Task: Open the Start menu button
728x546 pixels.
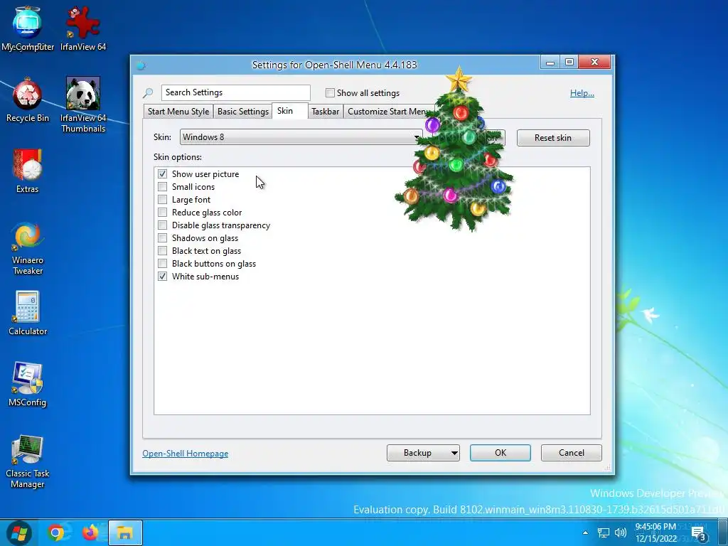Action: (x=18, y=533)
